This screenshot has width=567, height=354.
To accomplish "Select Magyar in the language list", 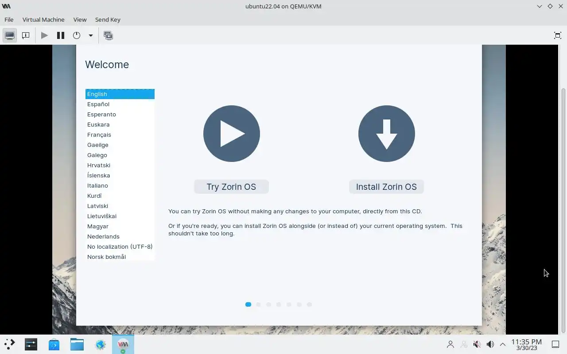I will click(x=120, y=226).
